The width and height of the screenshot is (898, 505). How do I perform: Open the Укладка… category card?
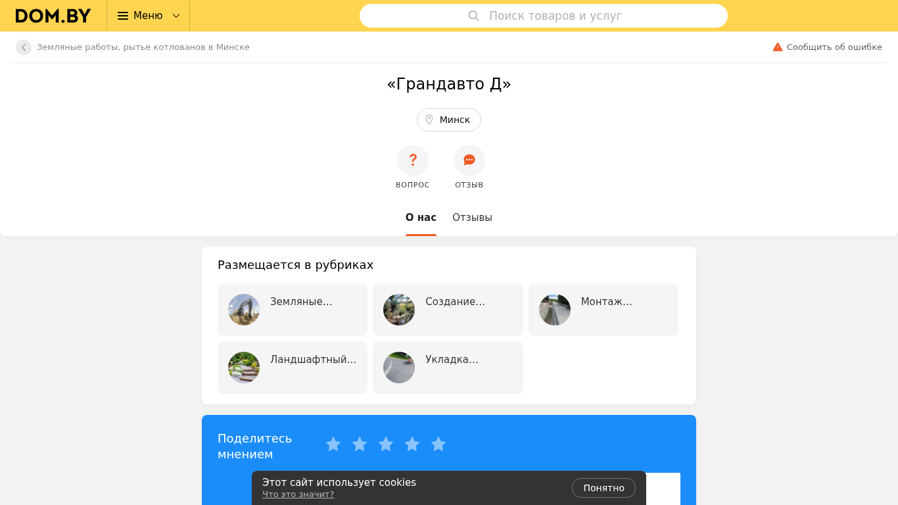pos(448,368)
